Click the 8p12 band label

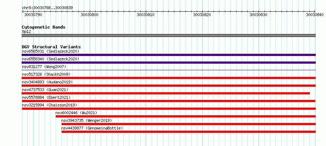26,31
